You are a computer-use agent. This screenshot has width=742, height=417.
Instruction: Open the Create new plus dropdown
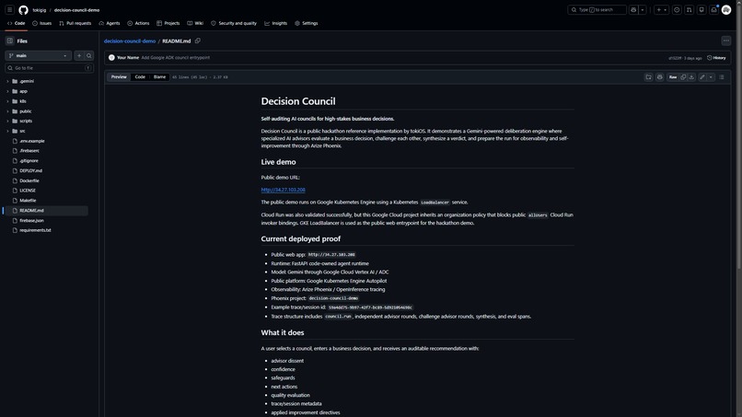661,9
